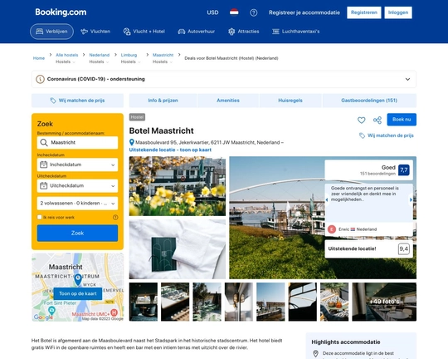The width and height of the screenshot is (448, 359).
Task: Share this property via share icon
Action: click(x=377, y=120)
